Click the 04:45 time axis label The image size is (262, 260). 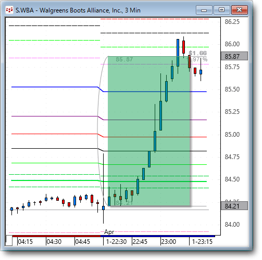(x=83, y=241)
